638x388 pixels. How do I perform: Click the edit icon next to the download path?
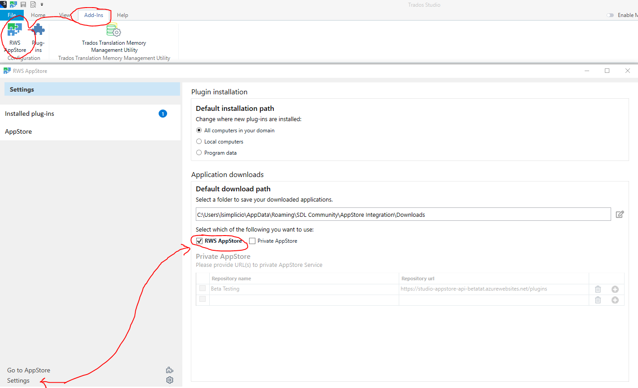point(620,214)
